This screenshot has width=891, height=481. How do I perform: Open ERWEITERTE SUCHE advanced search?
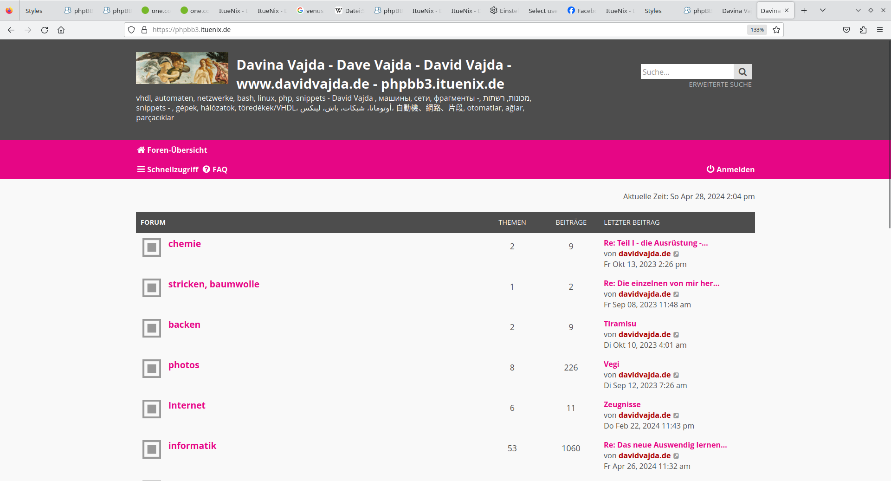point(720,84)
